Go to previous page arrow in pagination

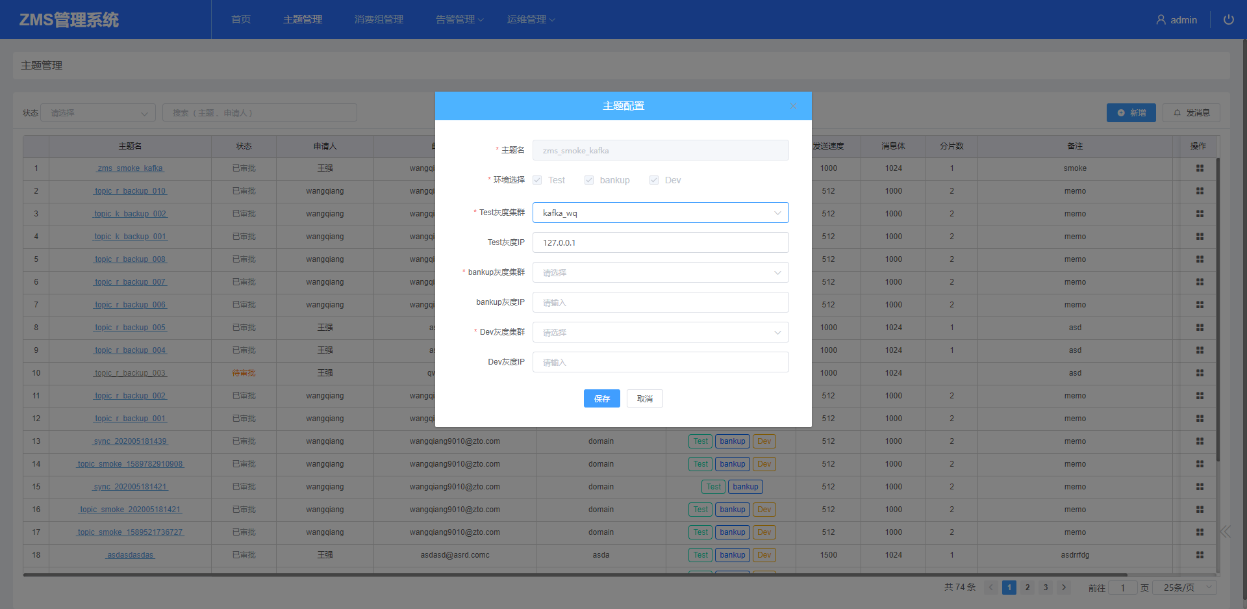pos(991,588)
